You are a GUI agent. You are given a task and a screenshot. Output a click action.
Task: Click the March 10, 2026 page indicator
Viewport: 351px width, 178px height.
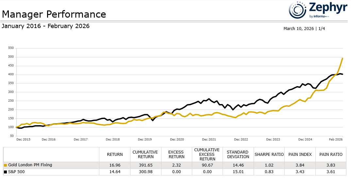coord(304,29)
